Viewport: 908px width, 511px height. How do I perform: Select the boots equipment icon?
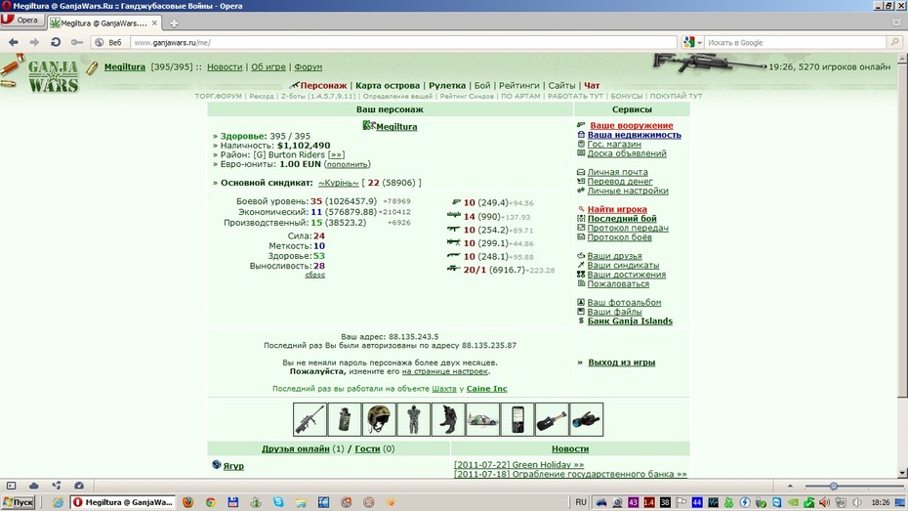[x=447, y=419]
